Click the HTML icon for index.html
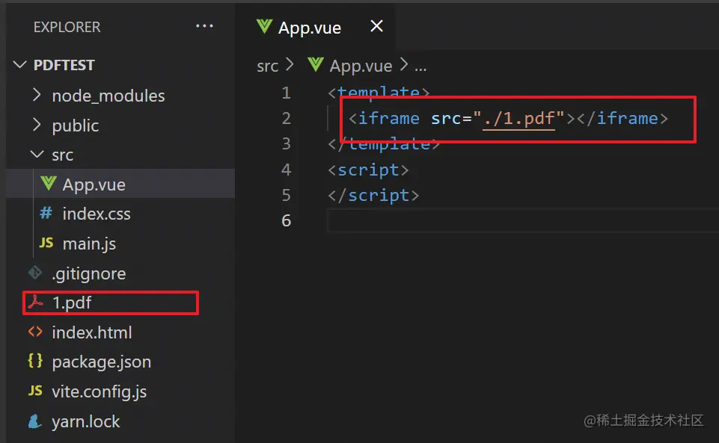719x443 pixels. pos(35,332)
